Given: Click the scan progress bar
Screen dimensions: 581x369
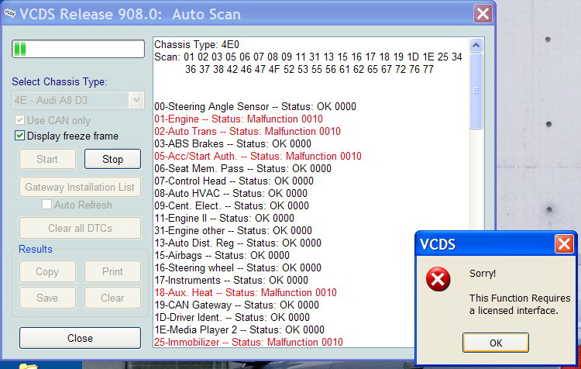Looking at the screenshot, I should [x=78, y=49].
